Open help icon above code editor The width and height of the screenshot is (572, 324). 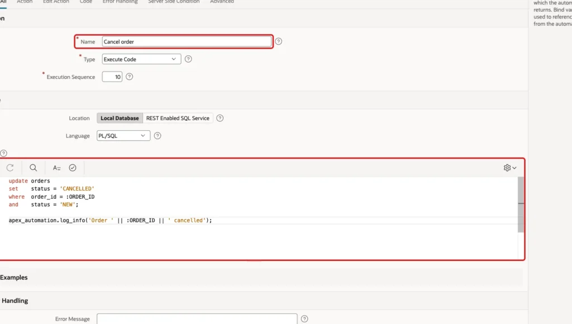(x=4, y=153)
